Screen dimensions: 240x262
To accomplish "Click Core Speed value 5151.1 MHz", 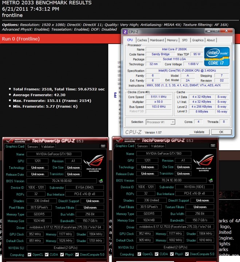I will 158,97.
